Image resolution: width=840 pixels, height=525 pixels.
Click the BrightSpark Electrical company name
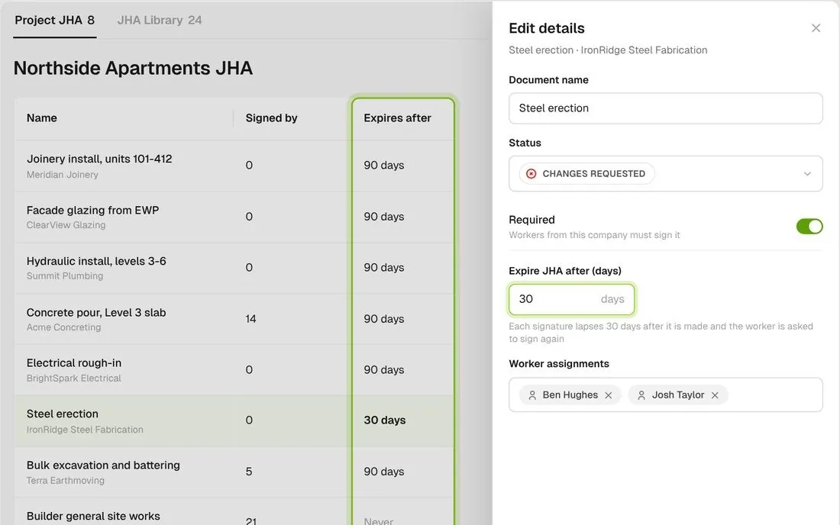[73, 378]
